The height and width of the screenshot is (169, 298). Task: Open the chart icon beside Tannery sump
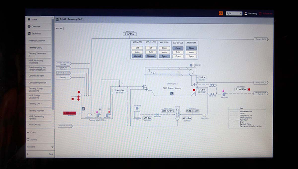click(83, 109)
